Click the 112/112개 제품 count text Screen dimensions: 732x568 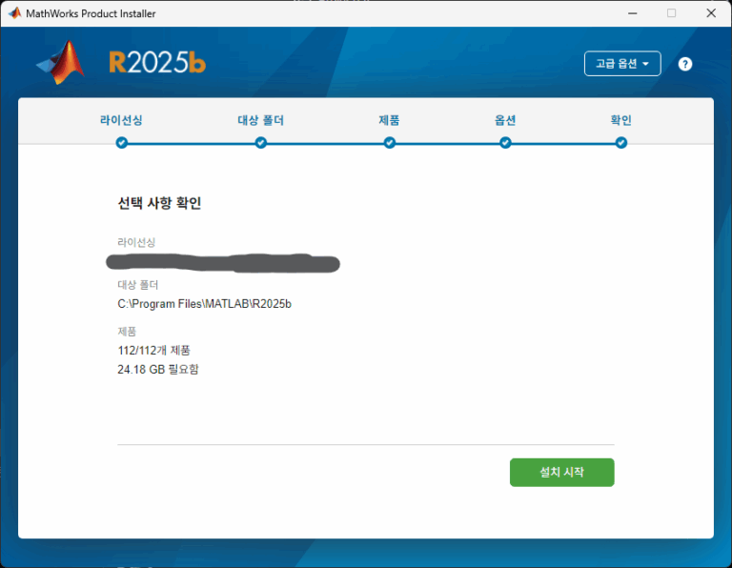pos(153,351)
